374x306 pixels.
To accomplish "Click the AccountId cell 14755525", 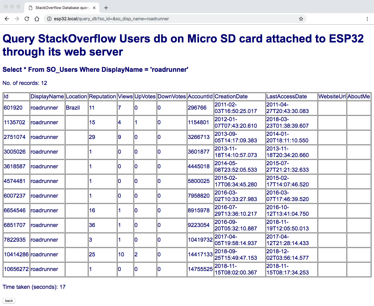I will 200,269.
